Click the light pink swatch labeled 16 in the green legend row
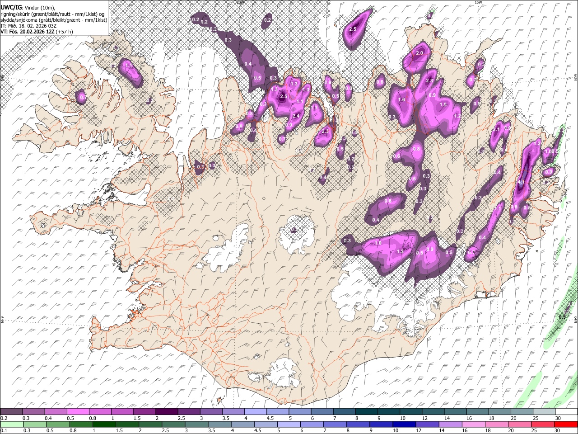578x434 pixels. coord(473,425)
